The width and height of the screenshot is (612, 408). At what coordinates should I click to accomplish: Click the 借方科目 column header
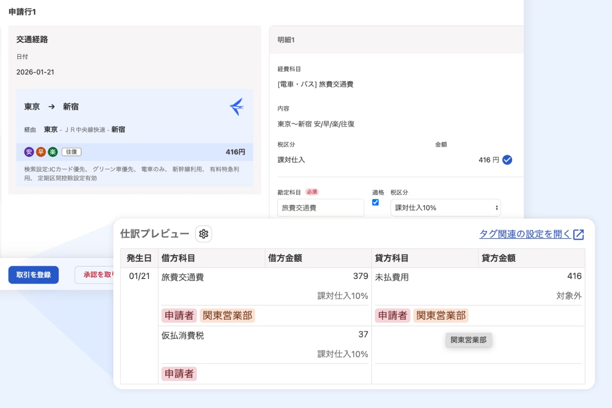click(x=178, y=259)
